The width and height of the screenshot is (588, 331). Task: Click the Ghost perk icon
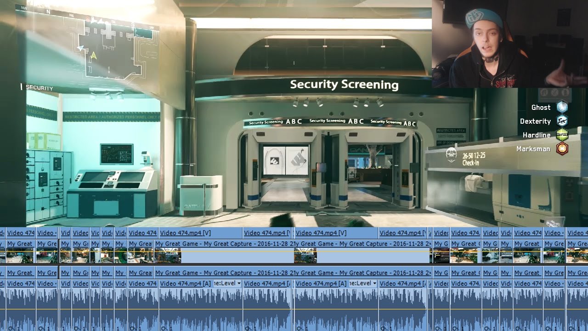[x=562, y=107]
